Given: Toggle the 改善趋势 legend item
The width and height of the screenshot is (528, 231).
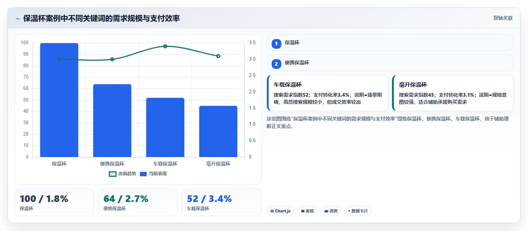Looking at the screenshot, I should click(x=123, y=174).
